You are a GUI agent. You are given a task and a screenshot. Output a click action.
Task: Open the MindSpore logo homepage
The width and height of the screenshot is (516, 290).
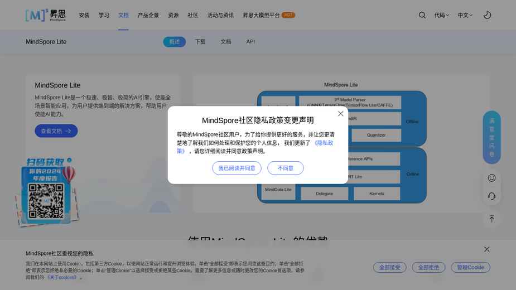[46, 15]
